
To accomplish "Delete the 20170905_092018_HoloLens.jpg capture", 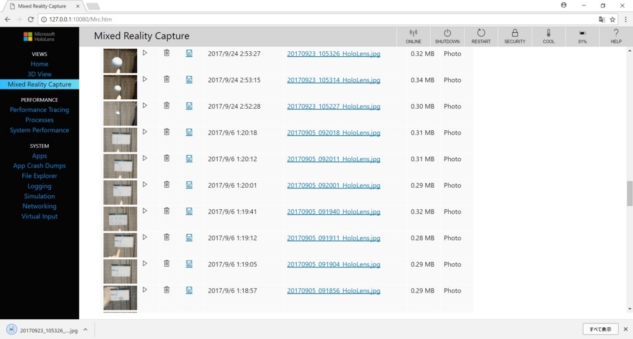I will click(x=167, y=132).
